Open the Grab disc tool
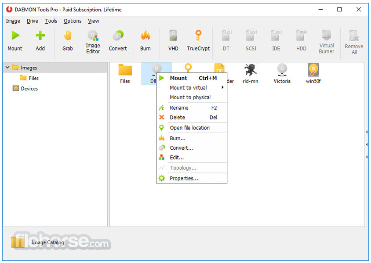Screen dimensions: 371x263 (x=67, y=41)
